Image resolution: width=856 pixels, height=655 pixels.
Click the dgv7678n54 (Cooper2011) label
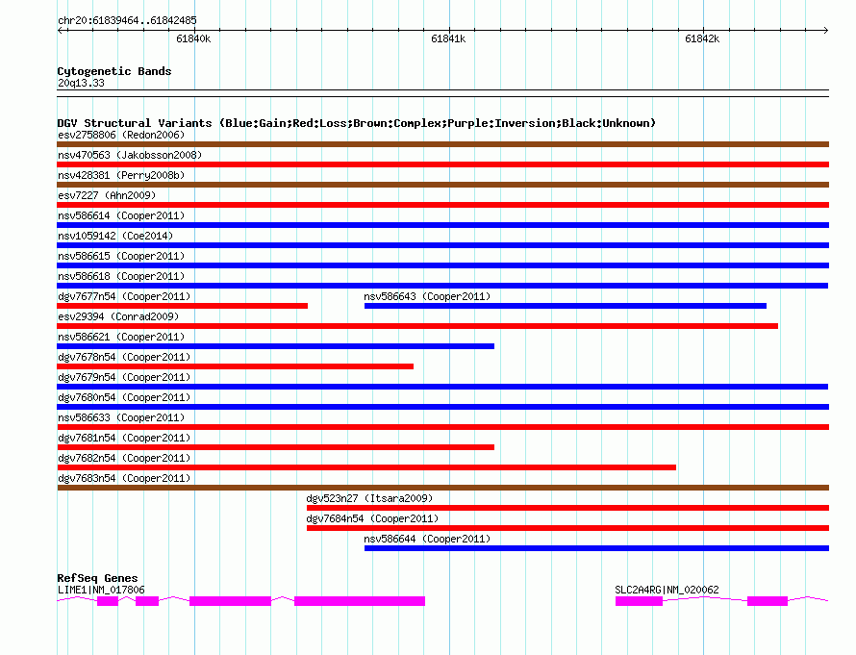(124, 357)
